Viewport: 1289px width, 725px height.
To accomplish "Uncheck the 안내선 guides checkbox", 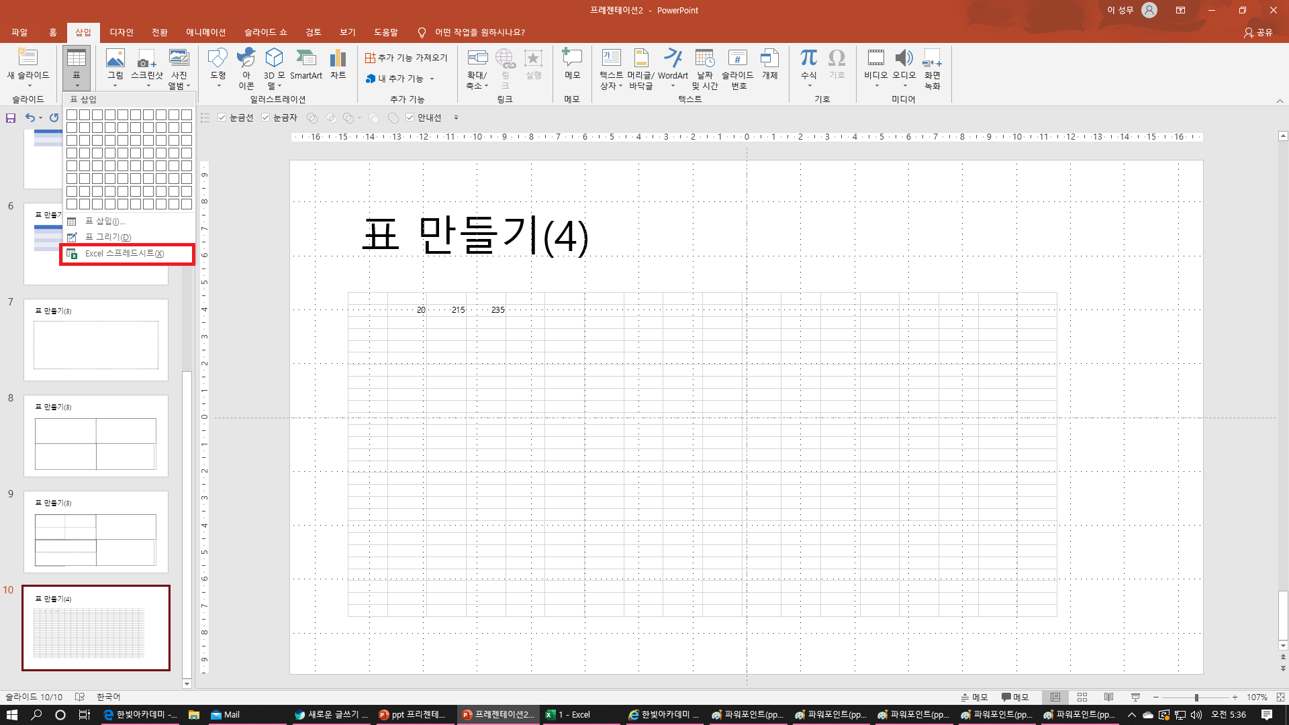I will click(410, 117).
